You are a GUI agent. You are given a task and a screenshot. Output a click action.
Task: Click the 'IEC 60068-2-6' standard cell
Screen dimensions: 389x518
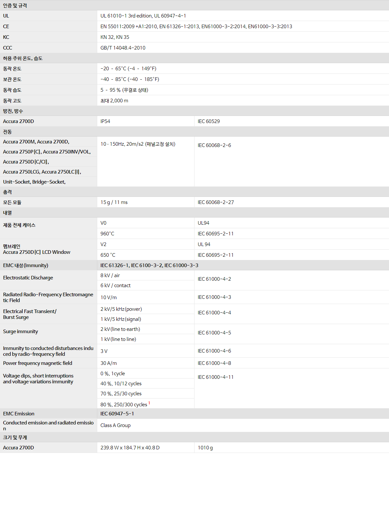[292, 162]
